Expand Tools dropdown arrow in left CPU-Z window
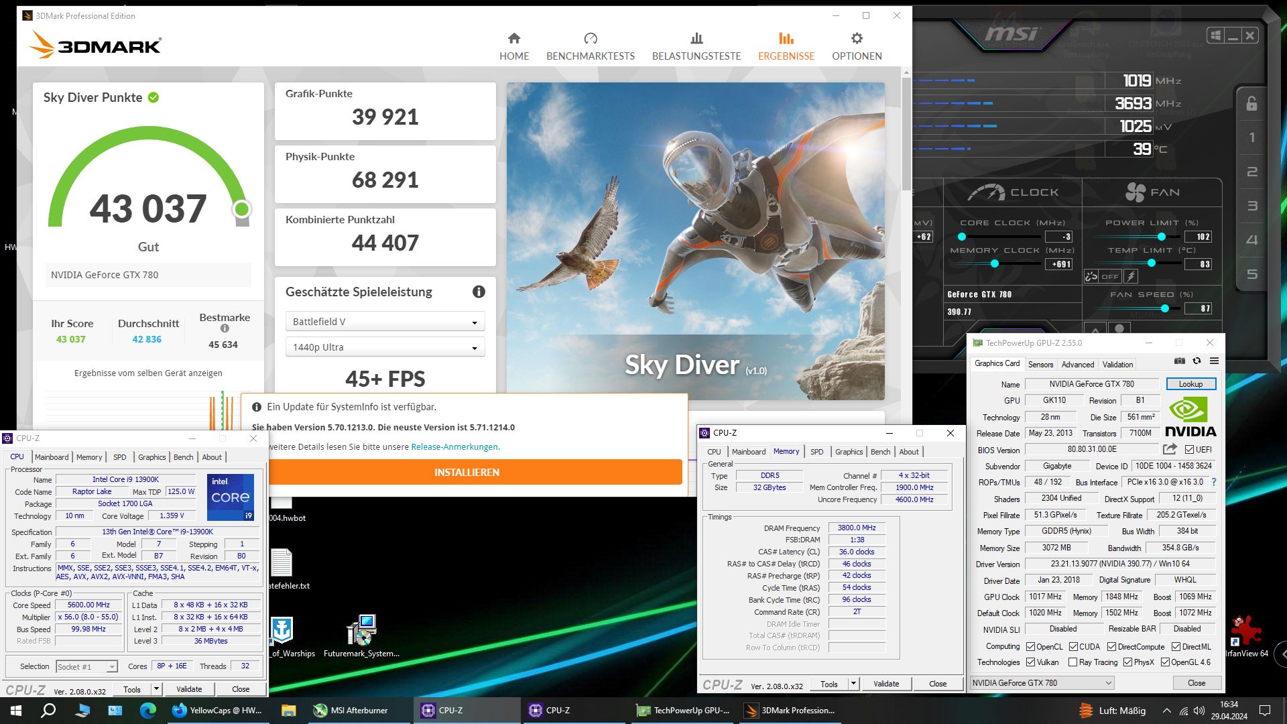The height and width of the screenshot is (724, 1287). pos(156,689)
